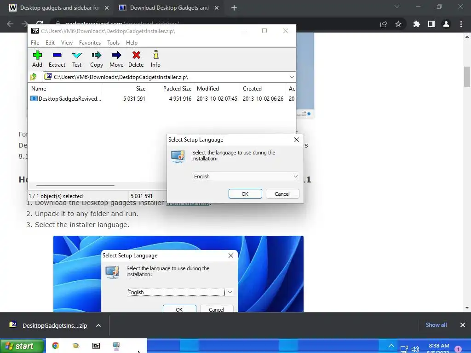This screenshot has height=353, width=471.
Task: Open 7-Zip from the taskbar
Action: 96,346
